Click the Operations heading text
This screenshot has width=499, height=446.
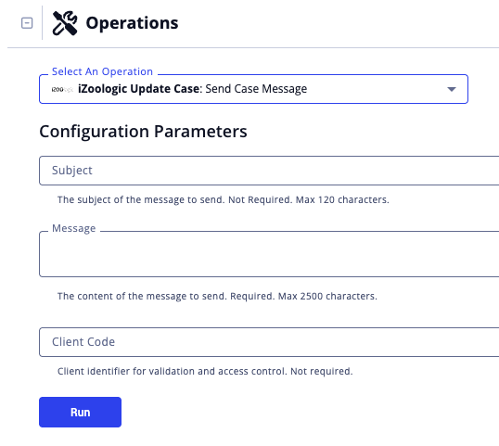(132, 23)
